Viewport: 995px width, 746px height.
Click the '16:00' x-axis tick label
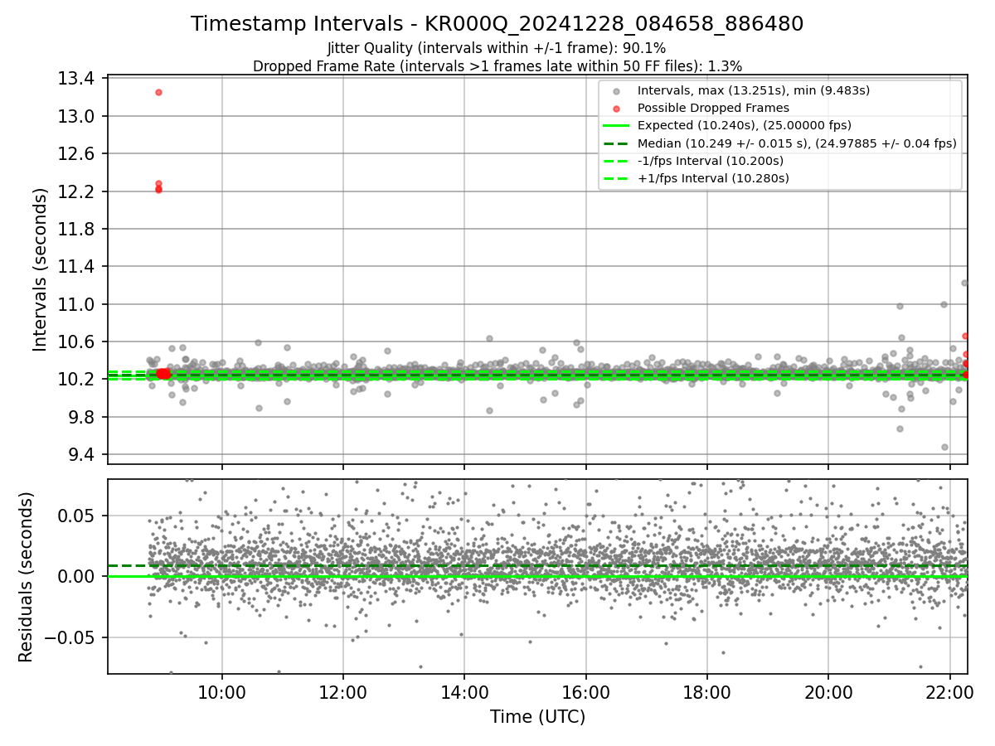pyautogui.click(x=585, y=693)
